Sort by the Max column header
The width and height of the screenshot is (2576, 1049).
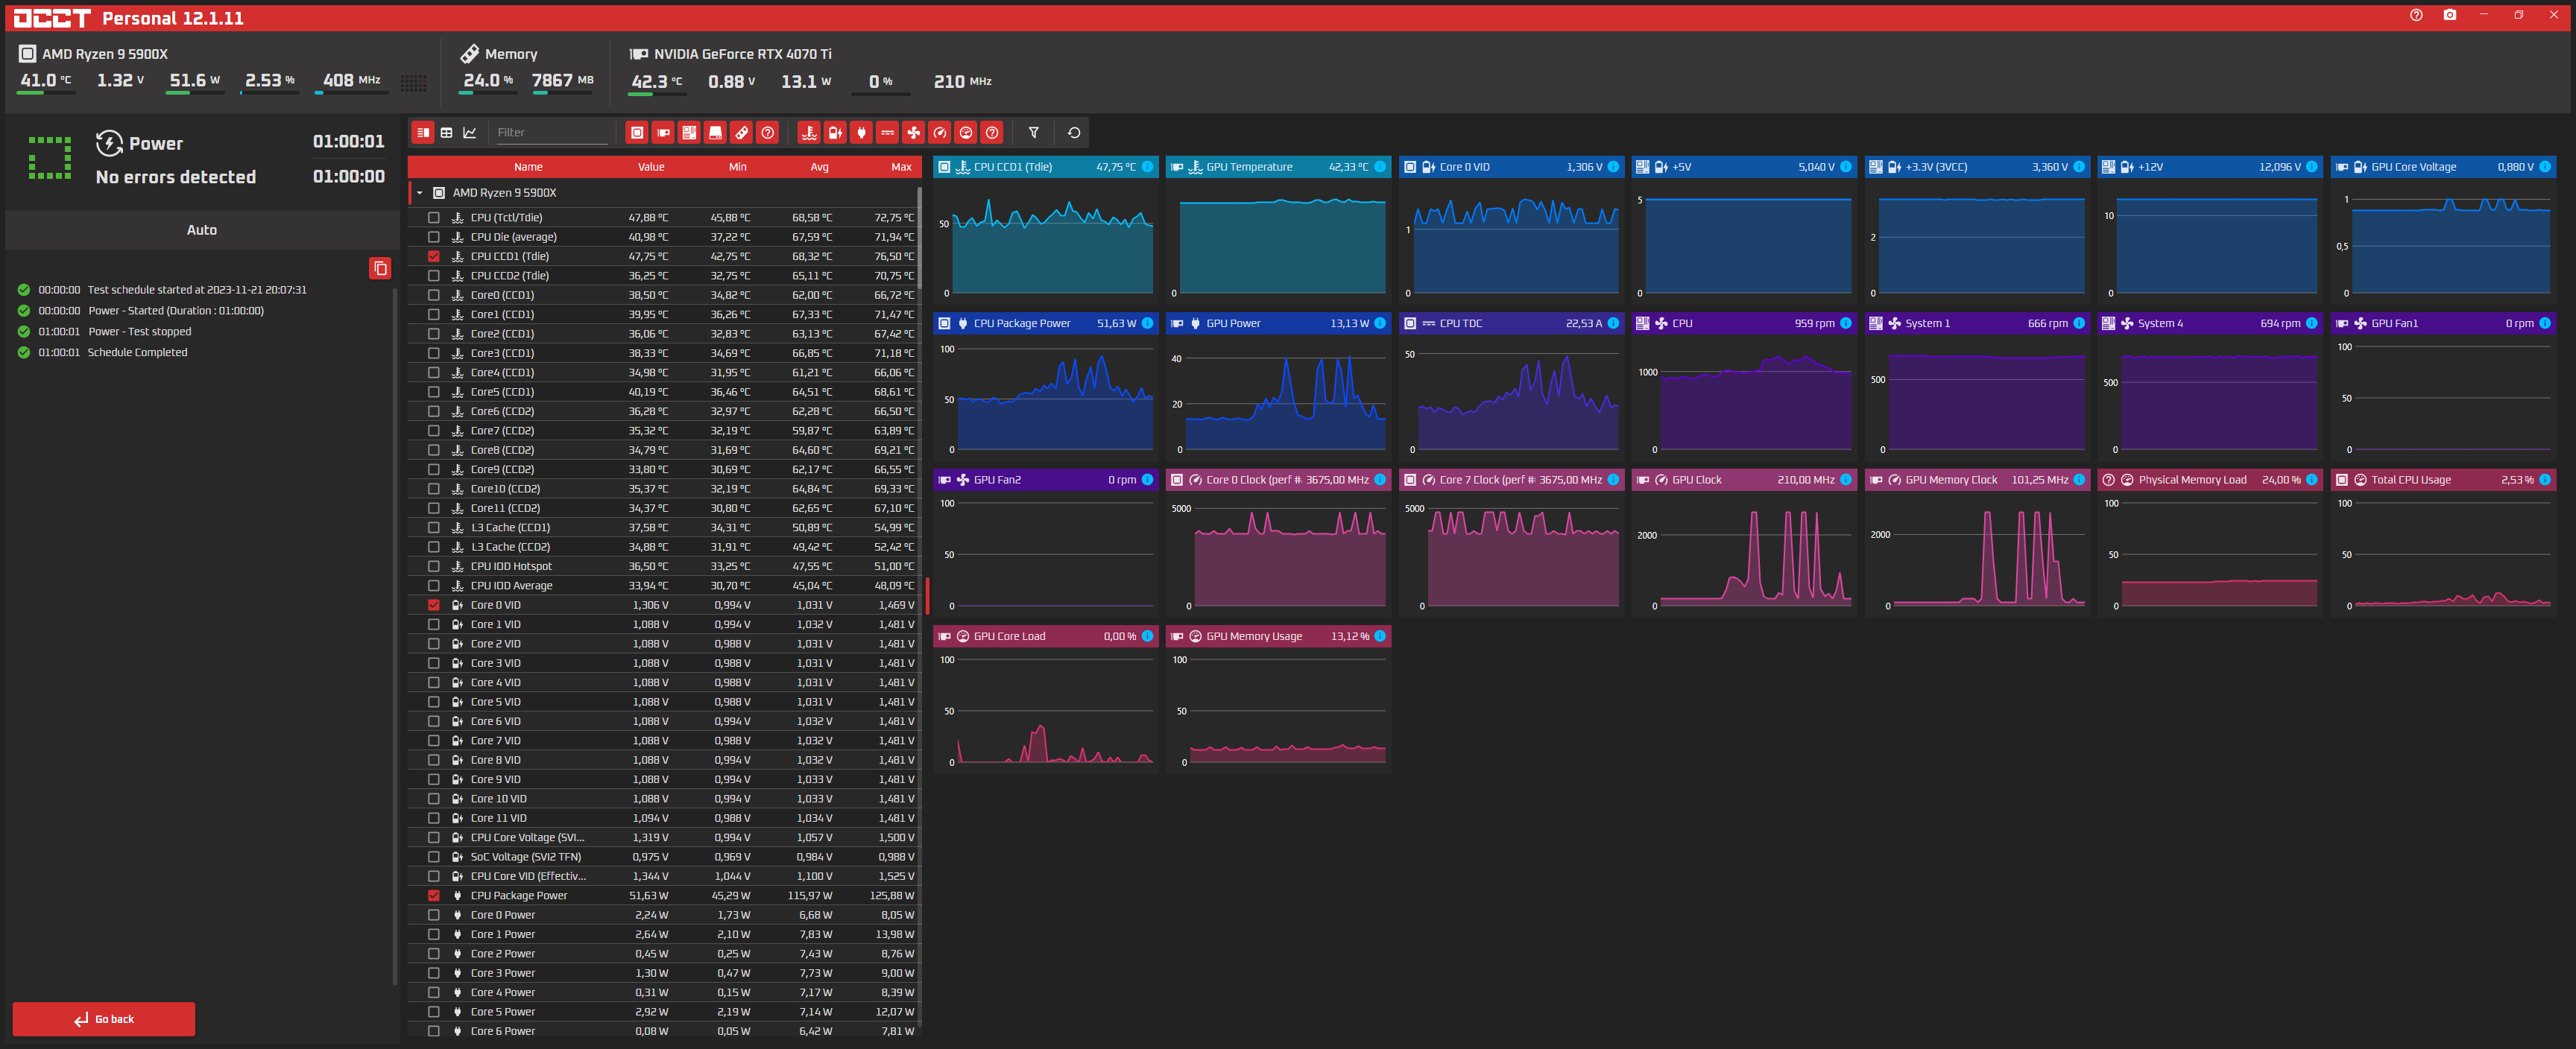pyautogui.click(x=901, y=167)
